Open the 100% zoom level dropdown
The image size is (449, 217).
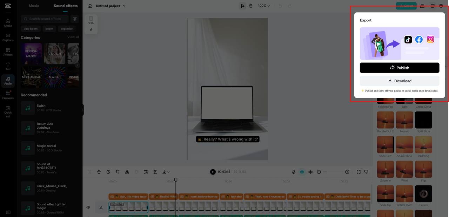point(264,6)
